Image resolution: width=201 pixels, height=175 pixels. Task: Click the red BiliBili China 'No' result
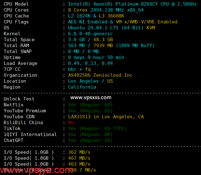point(71,123)
